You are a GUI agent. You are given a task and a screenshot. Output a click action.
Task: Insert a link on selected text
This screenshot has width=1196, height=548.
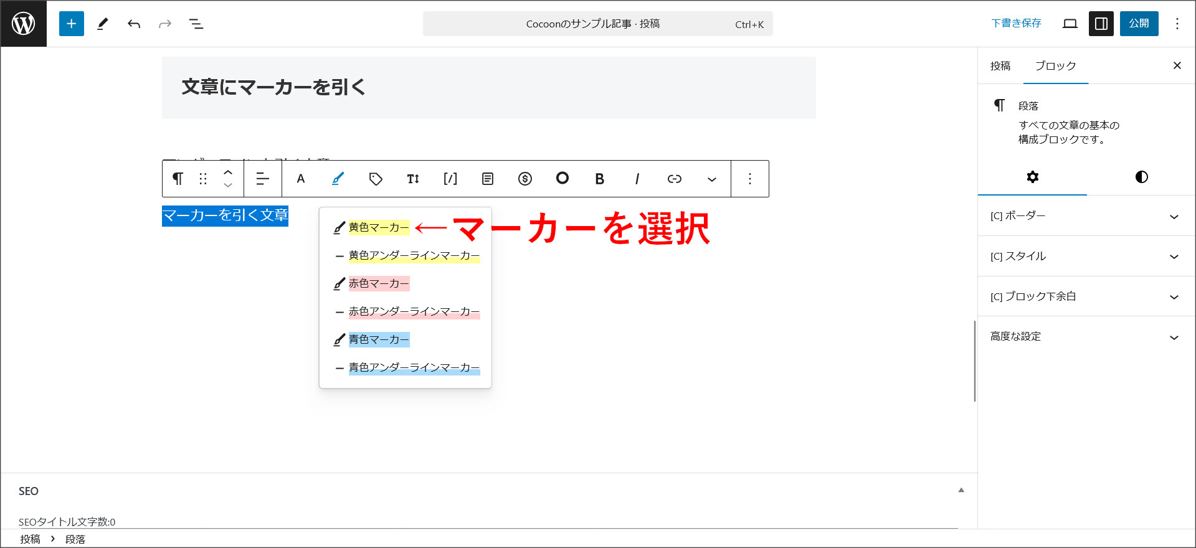click(675, 179)
